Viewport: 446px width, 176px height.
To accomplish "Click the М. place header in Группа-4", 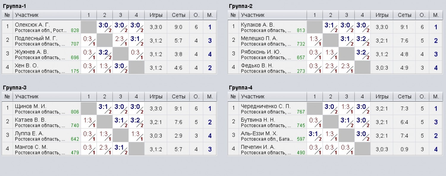I will click(436, 97).
